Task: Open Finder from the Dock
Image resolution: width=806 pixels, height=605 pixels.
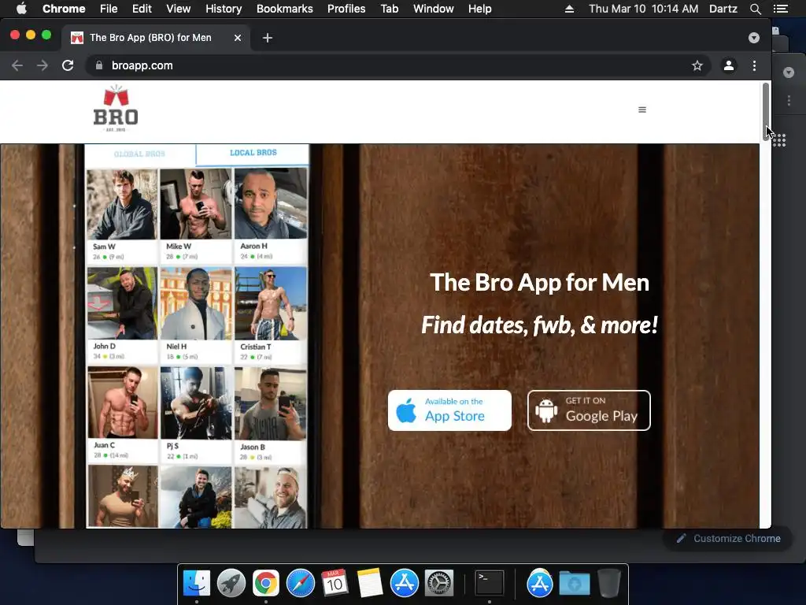Action: click(197, 583)
